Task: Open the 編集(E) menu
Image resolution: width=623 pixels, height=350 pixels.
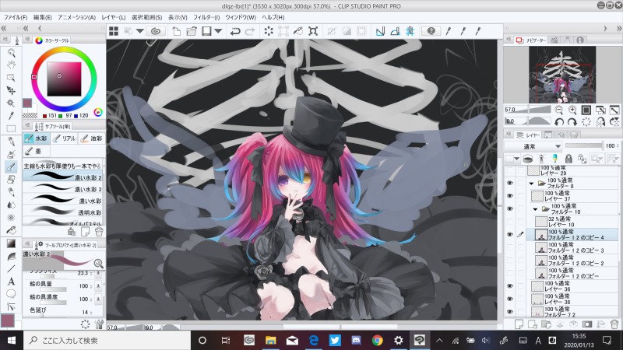Action: (43, 17)
